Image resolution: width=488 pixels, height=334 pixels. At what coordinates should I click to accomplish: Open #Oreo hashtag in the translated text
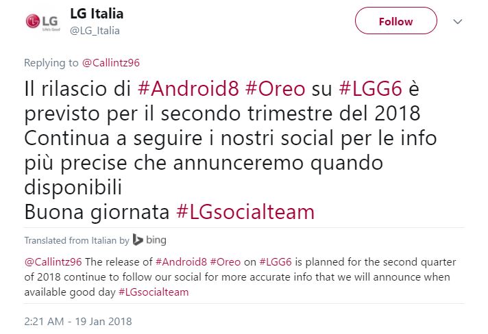point(225,262)
